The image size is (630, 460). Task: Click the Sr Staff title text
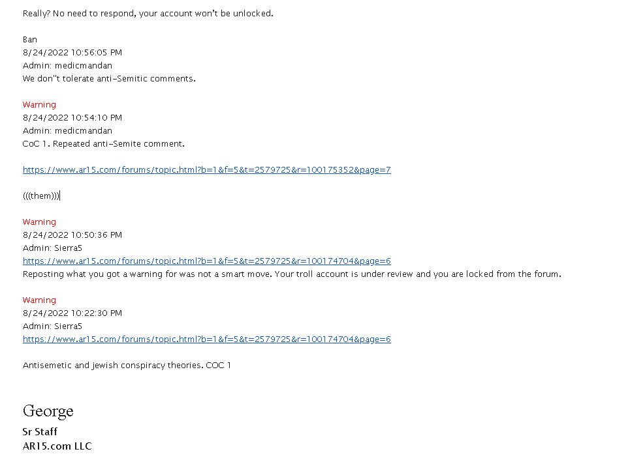click(x=40, y=431)
